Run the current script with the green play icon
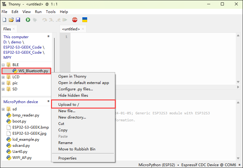The image size is (243, 168). coord(28,20)
